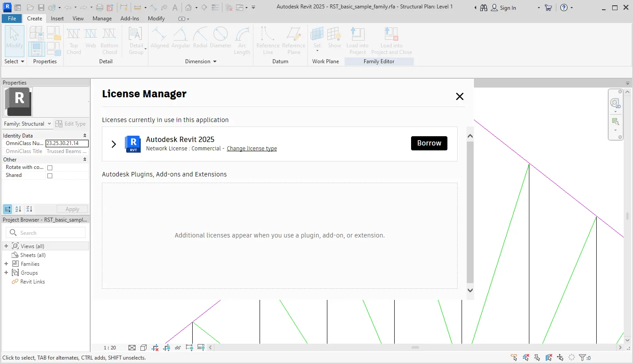Open the Manage ribbon tab
633x364 pixels.
coord(102,19)
